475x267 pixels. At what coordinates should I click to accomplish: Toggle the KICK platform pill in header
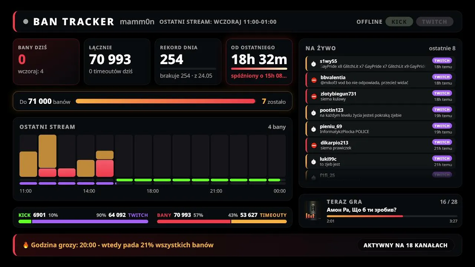pos(399,22)
